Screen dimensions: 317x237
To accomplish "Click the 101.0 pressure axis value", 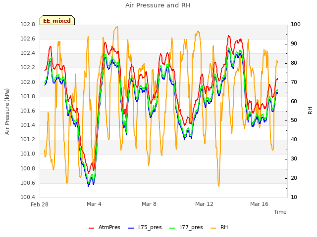I will pos(28,154).
